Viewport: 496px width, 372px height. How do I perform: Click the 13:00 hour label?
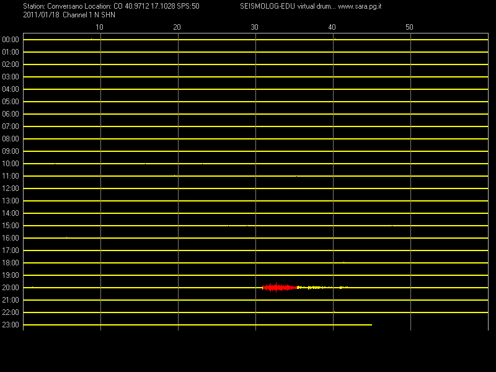(11, 201)
